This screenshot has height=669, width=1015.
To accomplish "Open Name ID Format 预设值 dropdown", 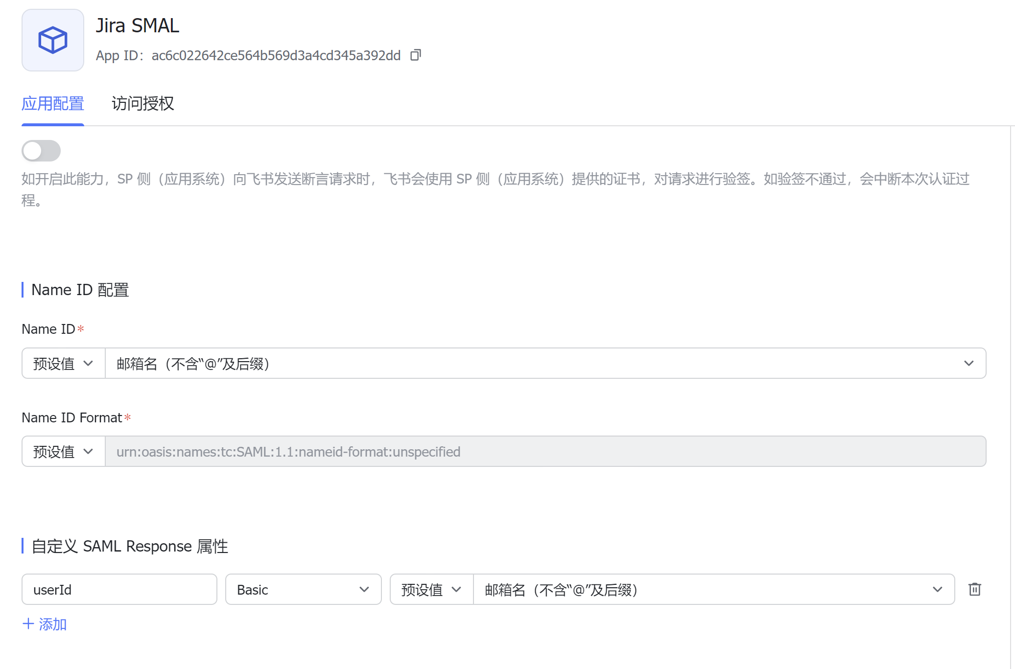I will click(x=63, y=452).
